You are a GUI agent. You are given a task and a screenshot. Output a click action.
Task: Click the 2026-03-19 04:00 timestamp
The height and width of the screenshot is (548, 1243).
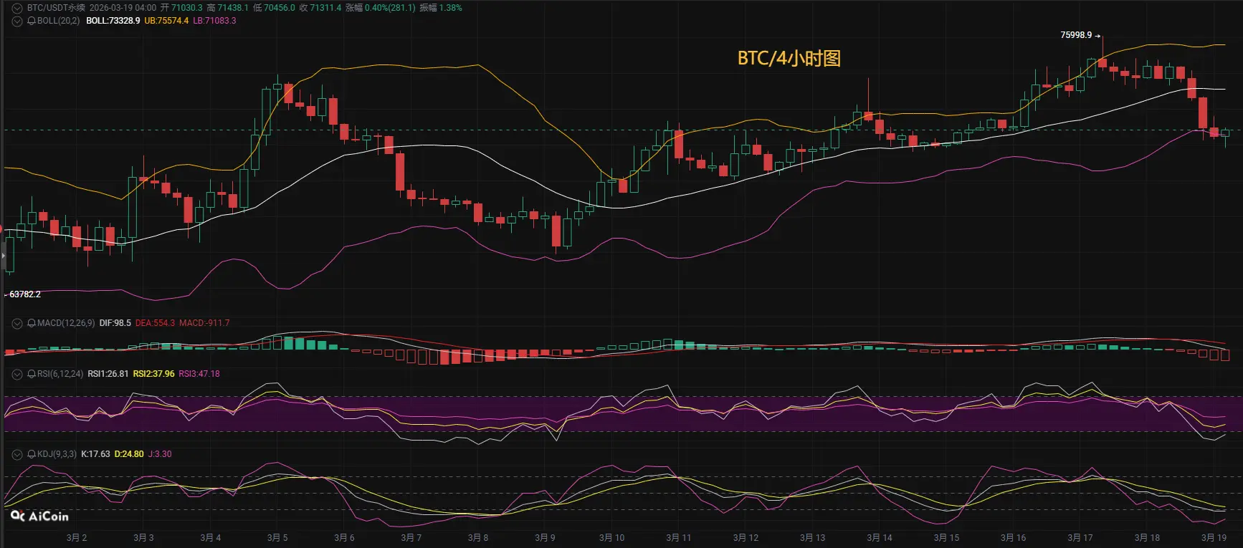tap(123, 8)
